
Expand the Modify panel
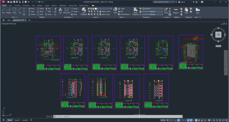pos(43,17)
